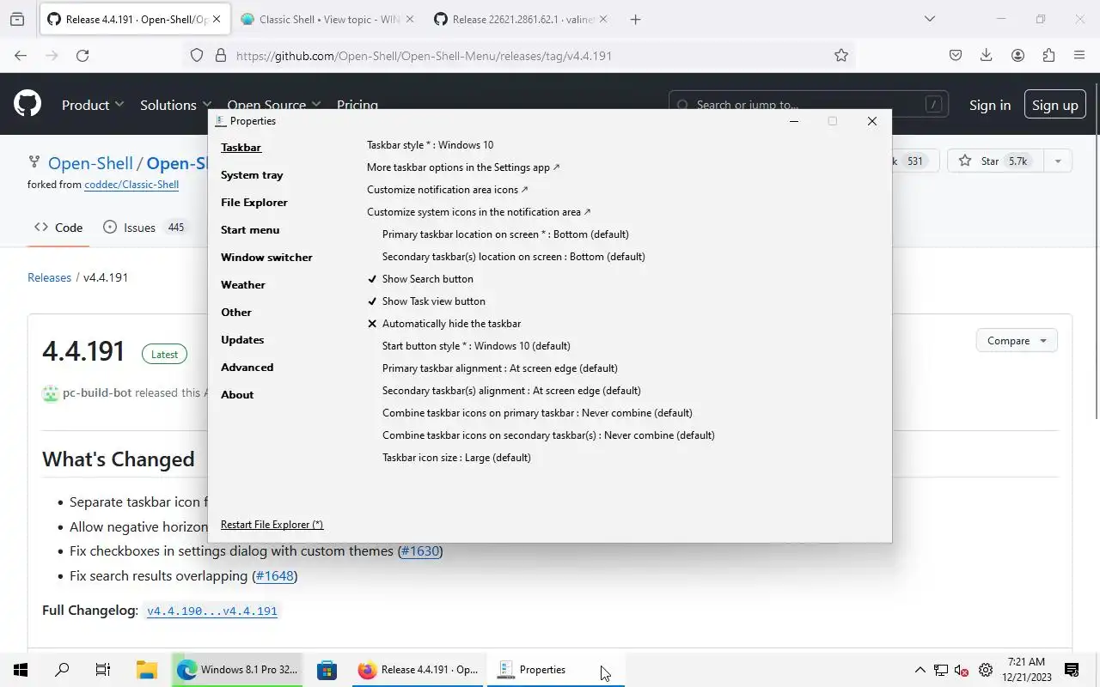List all tabs dropdown arrow
Image resolution: width=1100 pixels, height=687 pixels.
(x=929, y=19)
